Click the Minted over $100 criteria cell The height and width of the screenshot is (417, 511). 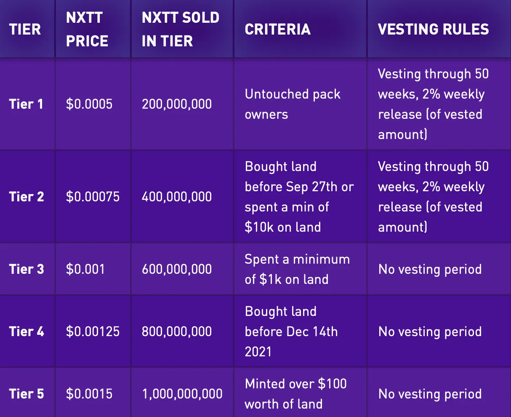[x=295, y=394]
